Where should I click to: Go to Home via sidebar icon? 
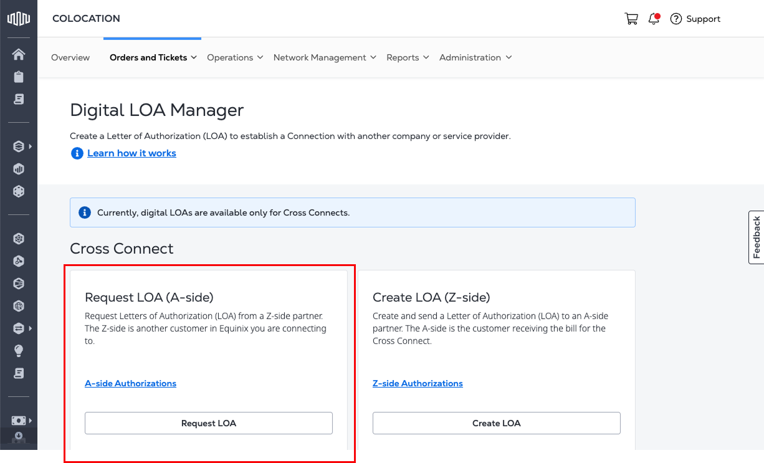point(19,54)
